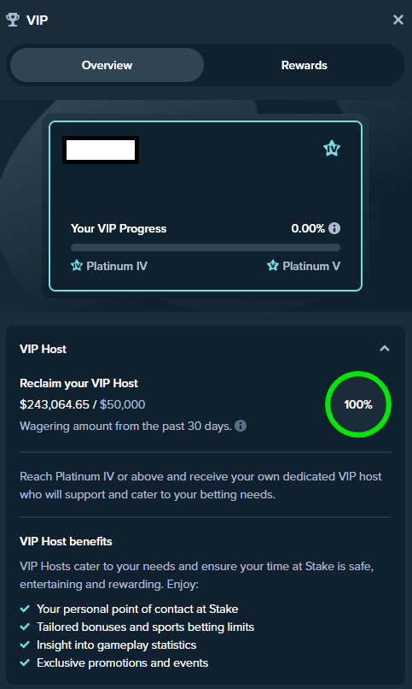This screenshot has width=412, height=689.
Task: Click the green 100% progress ring
Action: (358, 404)
